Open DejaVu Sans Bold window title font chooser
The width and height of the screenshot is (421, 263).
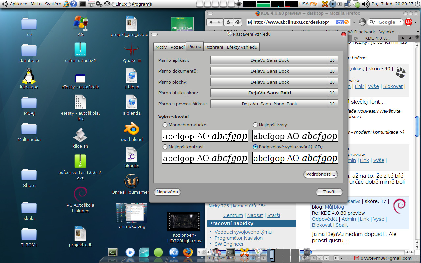[x=270, y=93]
